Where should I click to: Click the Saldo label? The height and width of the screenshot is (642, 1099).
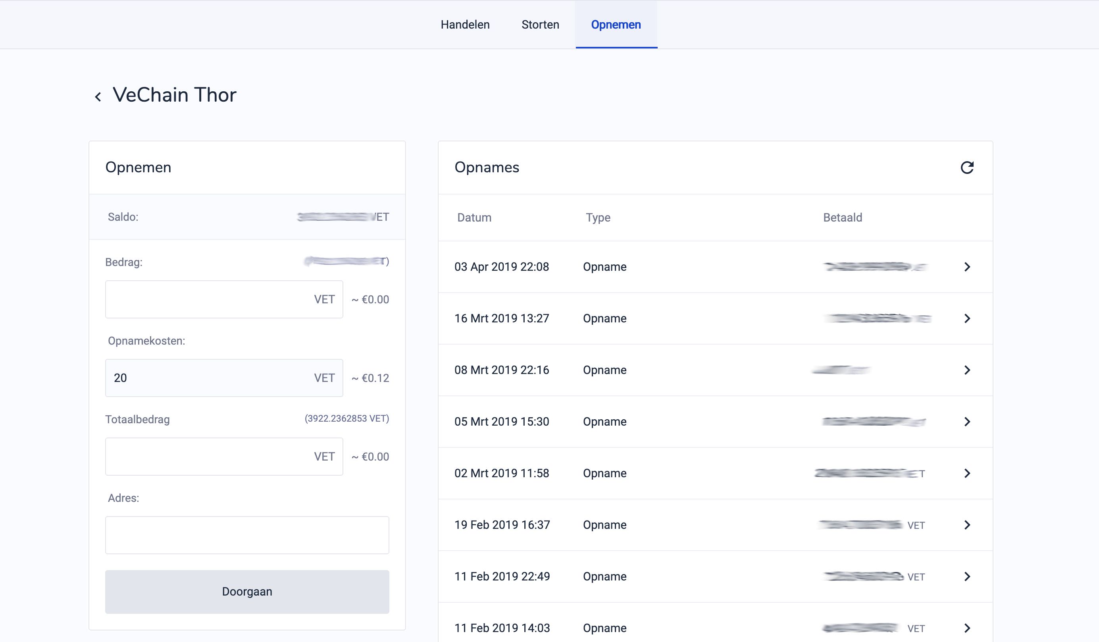pos(123,217)
